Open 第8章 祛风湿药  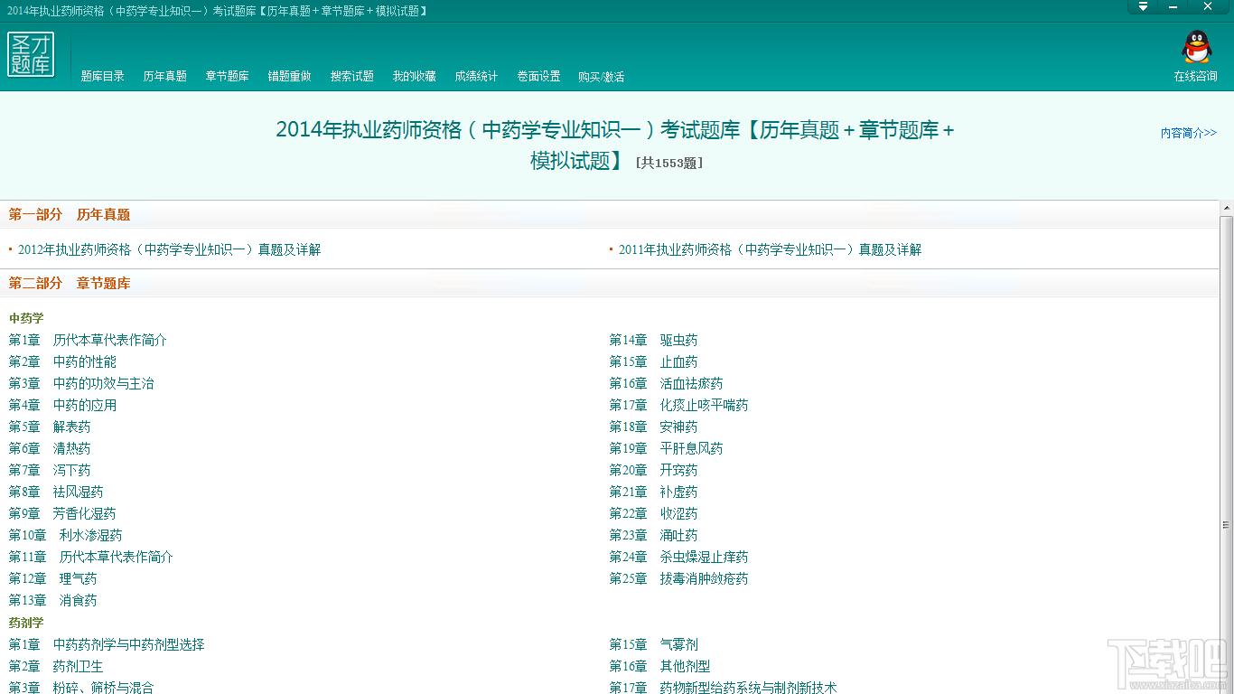coord(56,492)
